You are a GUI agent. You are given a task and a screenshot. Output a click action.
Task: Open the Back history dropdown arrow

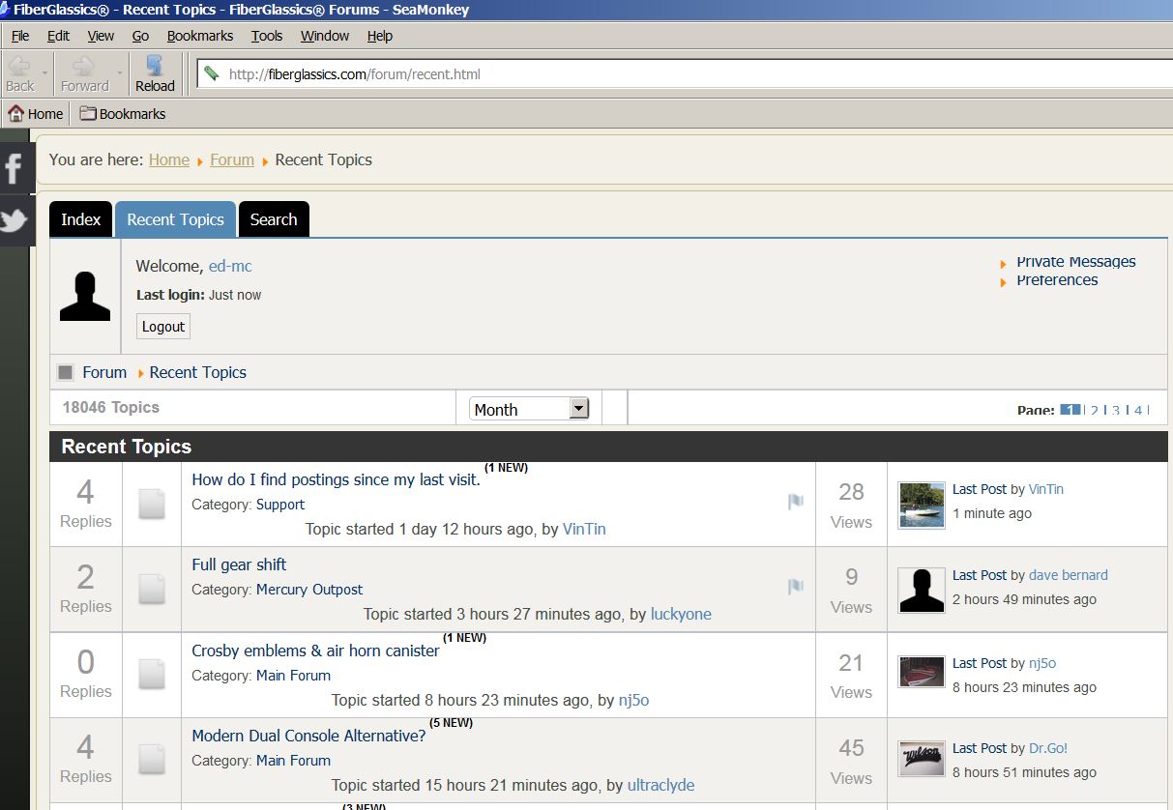coord(44,73)
